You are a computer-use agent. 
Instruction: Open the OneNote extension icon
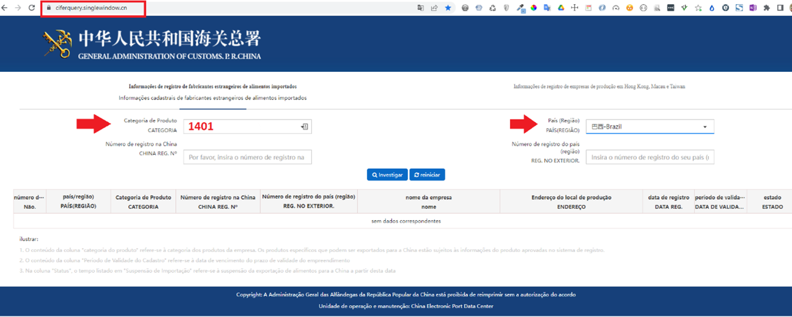coord(753,8)
